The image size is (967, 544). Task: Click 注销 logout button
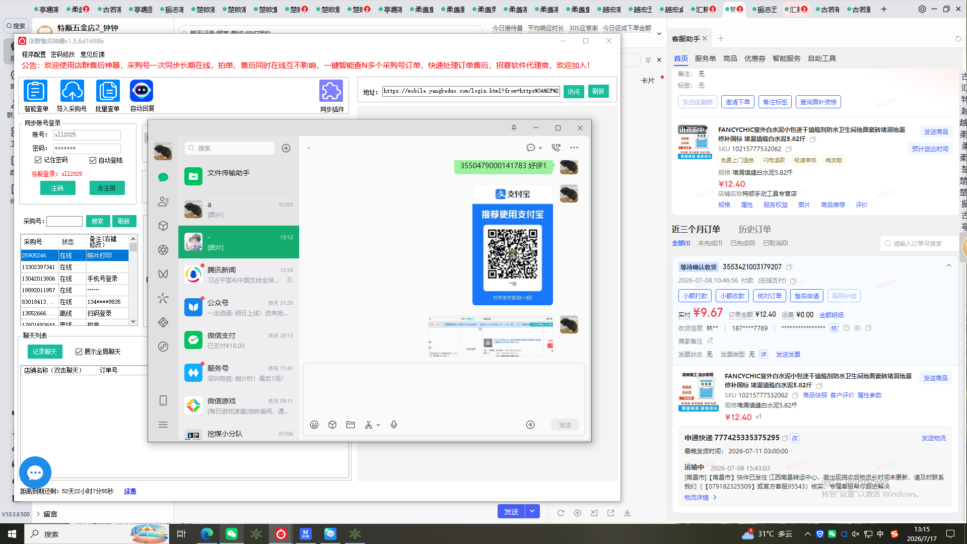pos(57,188)
